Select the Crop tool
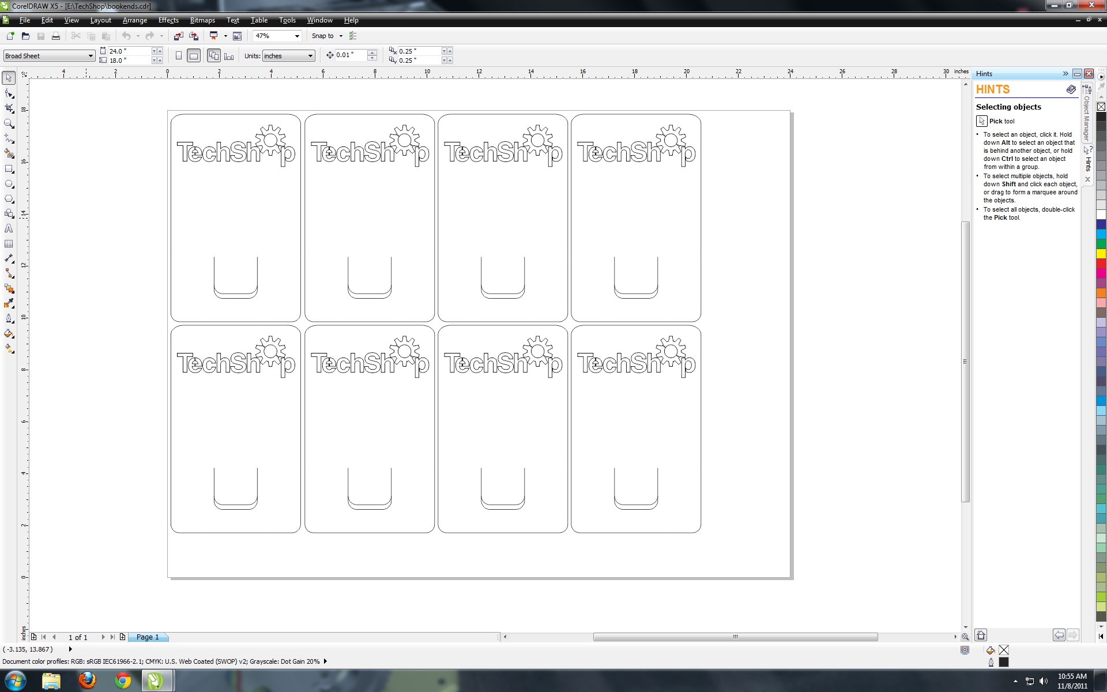 click(9, 108)
